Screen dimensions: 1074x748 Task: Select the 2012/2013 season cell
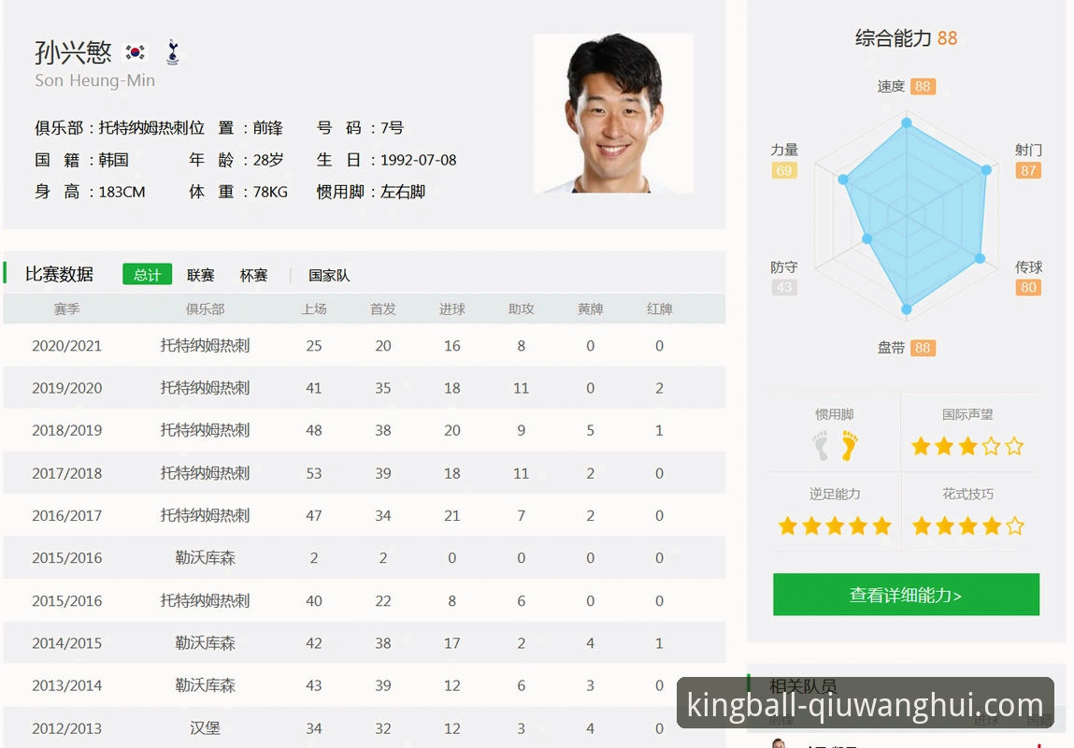pyautogui.click(x=66, y=728)
